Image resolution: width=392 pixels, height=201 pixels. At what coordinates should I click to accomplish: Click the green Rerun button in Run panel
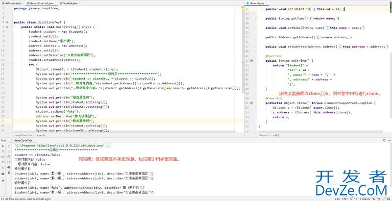coord(3,146)
